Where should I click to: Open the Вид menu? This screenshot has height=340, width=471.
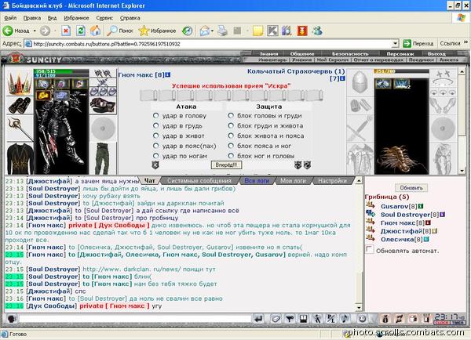point(53,18)
